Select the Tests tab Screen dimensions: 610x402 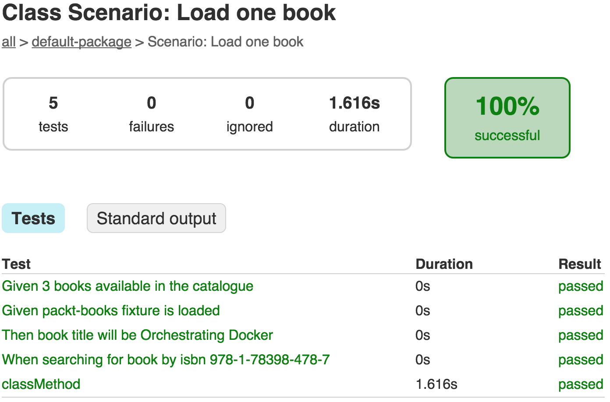click(33, 218)
